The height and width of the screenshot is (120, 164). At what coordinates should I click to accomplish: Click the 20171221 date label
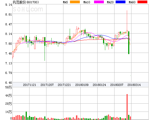pos(64,85)
